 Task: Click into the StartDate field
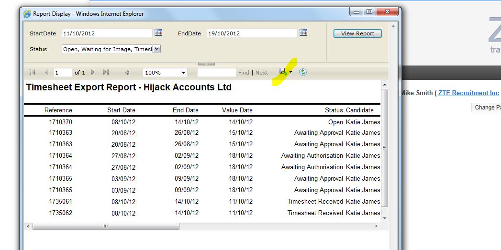click(x=107, y=33)
